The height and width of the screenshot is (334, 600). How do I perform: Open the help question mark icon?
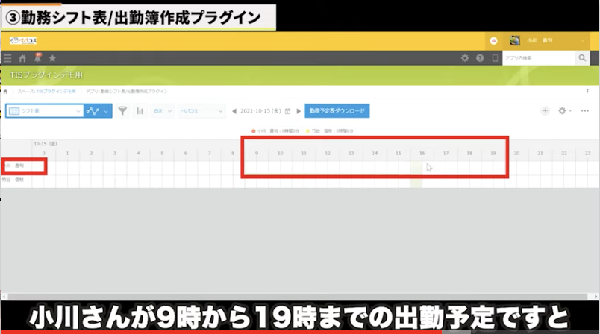pyautogui.click(x=479, y=58)
